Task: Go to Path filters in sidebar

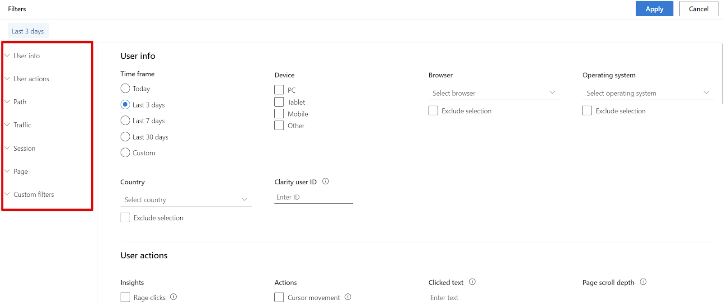Action: (20, 102)
